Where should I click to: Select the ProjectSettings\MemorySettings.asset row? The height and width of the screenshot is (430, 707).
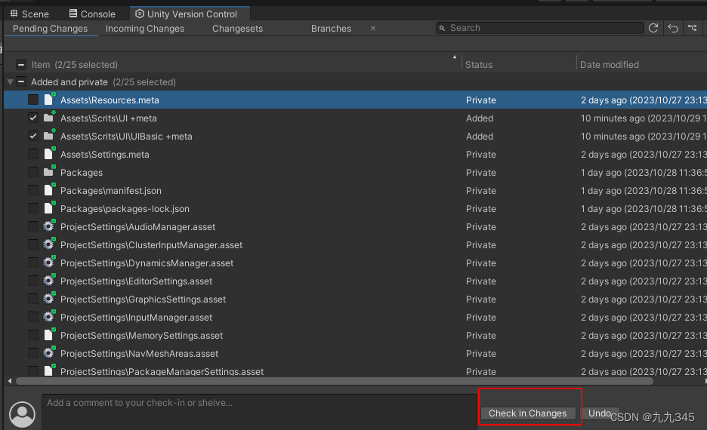(355, 336)
